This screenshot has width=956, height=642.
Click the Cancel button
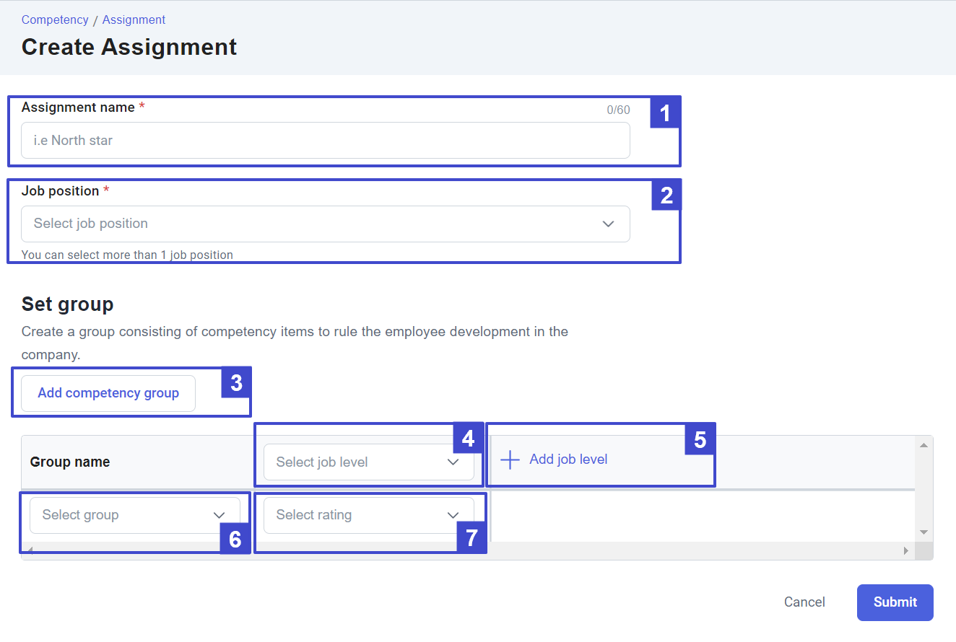(x=804, y=602)
